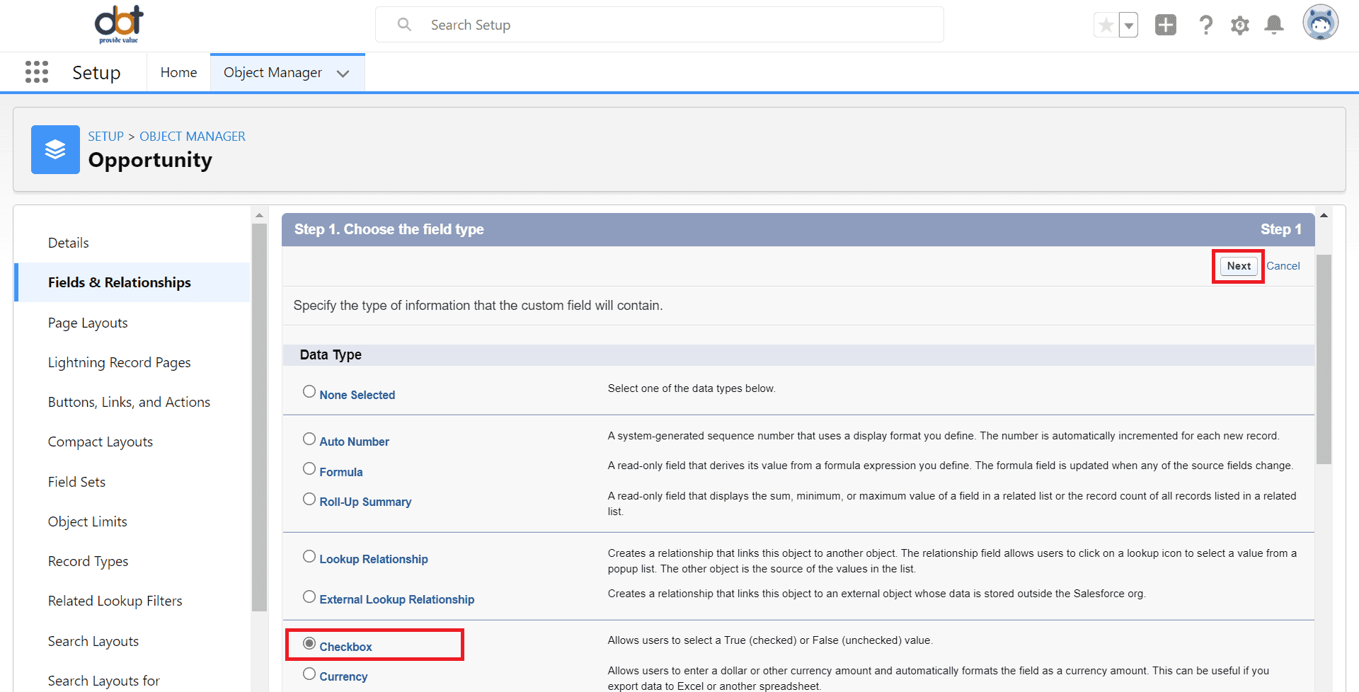This screenshot has height=692, width=1359.
Task: Focus the Search Setup field
Action: point(659,25)
